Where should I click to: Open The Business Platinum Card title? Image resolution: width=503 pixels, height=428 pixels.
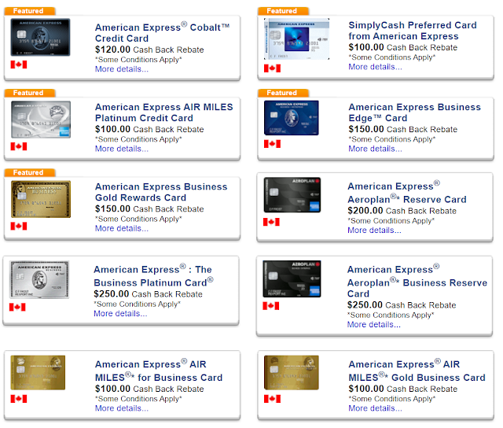154,276
